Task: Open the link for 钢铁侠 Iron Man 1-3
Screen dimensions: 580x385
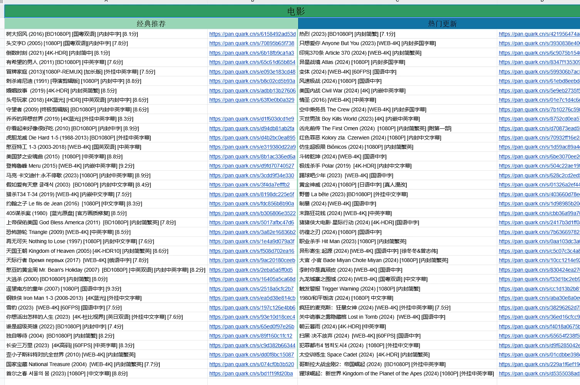Action: click(x=252, y=298)
